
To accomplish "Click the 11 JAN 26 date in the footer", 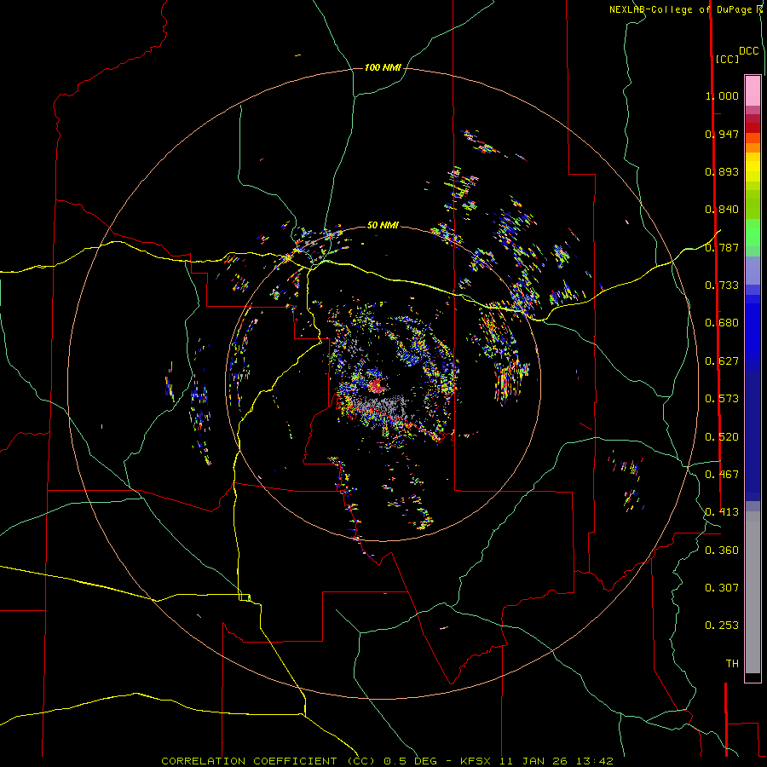I will click(534, 761).
